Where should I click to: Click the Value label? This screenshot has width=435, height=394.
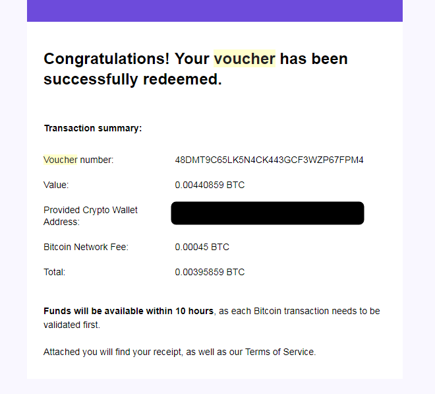click(x=56, y=185)
